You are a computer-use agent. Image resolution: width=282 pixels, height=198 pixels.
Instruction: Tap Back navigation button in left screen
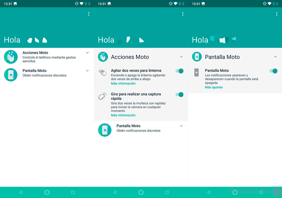click(21, 192)
